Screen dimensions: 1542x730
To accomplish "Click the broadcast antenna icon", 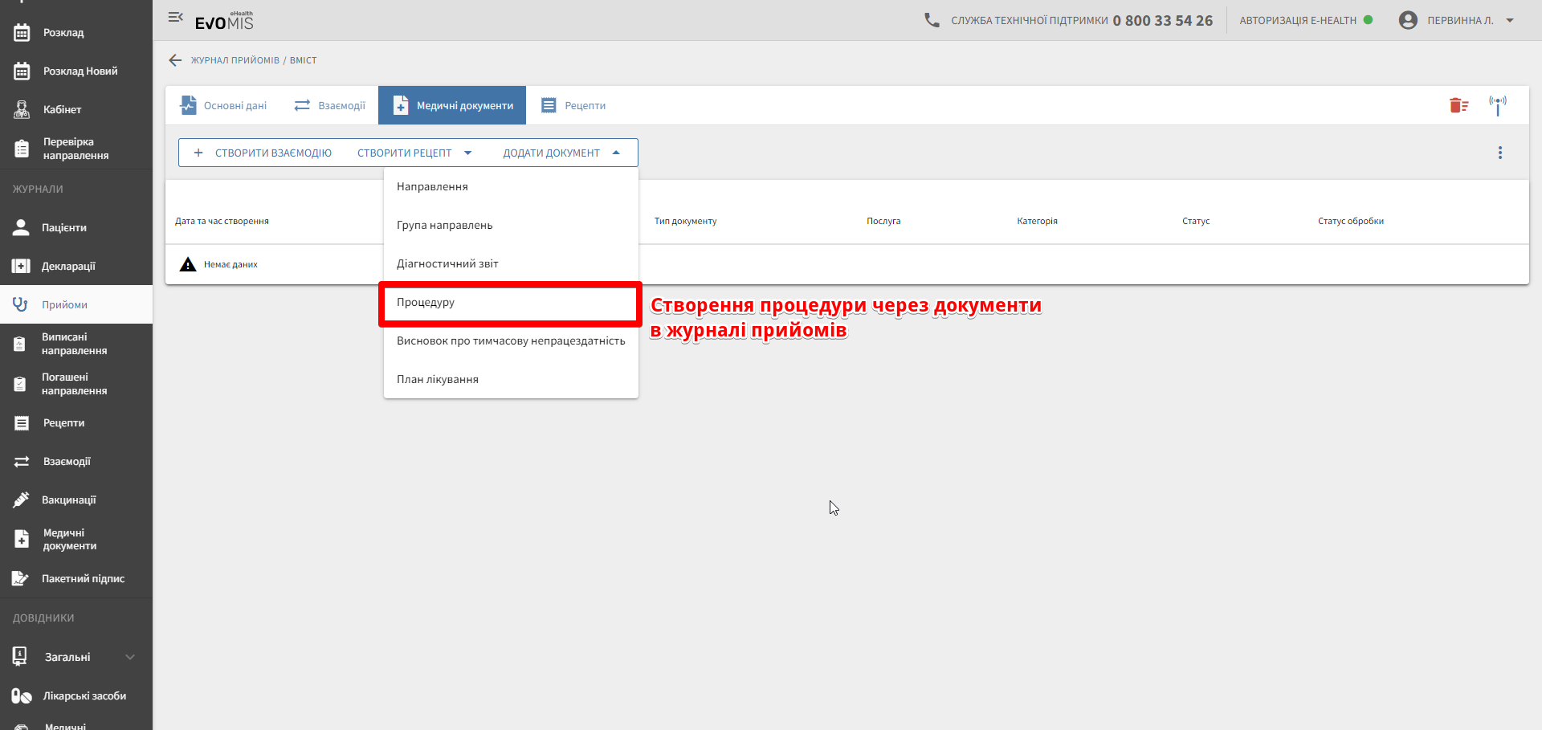I will coord(1497,105).
